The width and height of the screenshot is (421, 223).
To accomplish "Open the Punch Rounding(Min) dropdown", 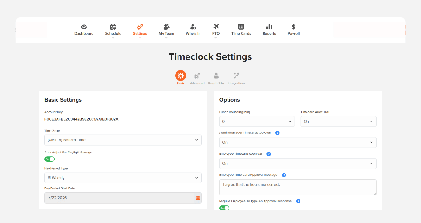I will tap(257, 121).
